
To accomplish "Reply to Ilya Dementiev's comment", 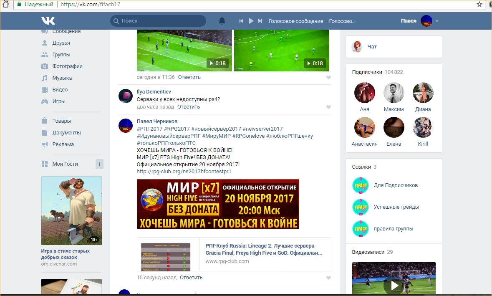I will pyautogui.click(x=189, y=107).
